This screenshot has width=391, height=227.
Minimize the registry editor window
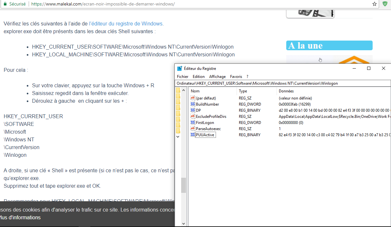pyautogui.click(x=354, y=68)
